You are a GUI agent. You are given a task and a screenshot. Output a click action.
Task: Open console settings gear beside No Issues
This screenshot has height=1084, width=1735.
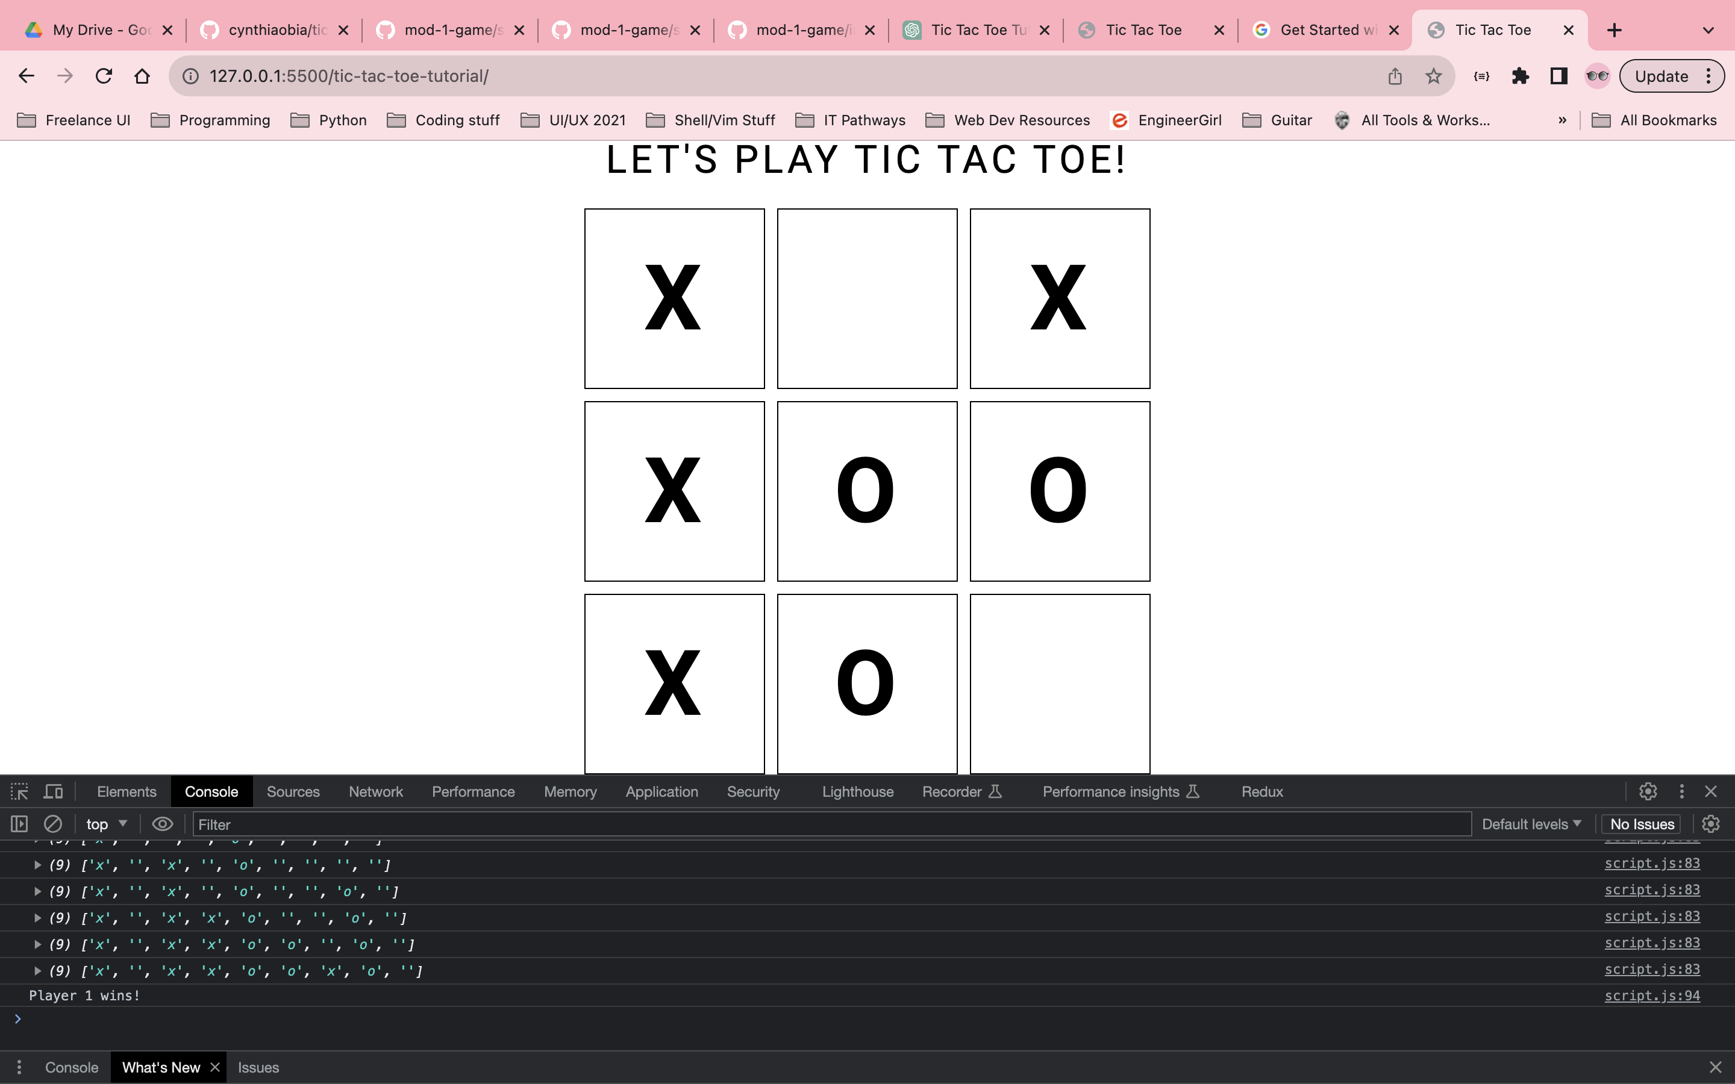click(x=1711, y=824)
